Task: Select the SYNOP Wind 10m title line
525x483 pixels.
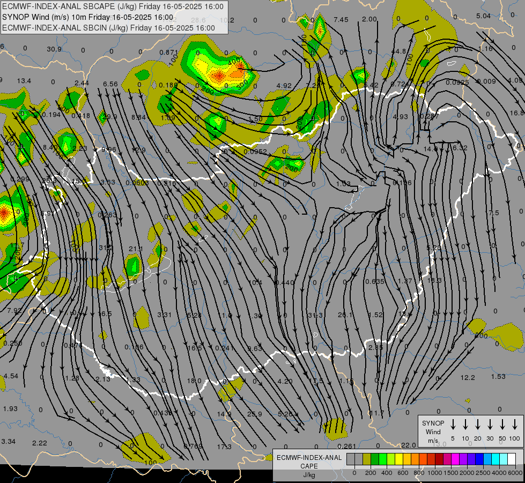Action: tap(88, 17)
